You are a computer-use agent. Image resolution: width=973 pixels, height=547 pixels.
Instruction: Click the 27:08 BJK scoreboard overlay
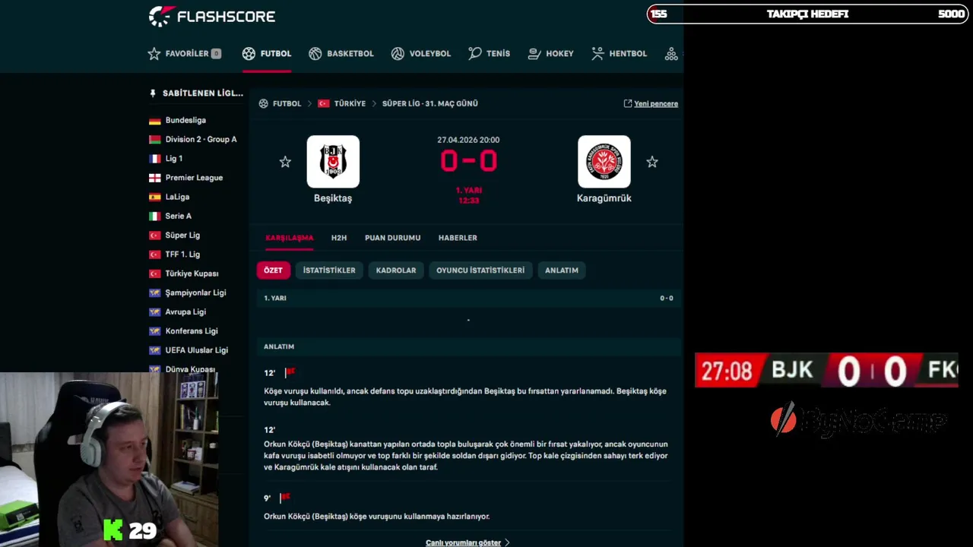pos(826,370)
